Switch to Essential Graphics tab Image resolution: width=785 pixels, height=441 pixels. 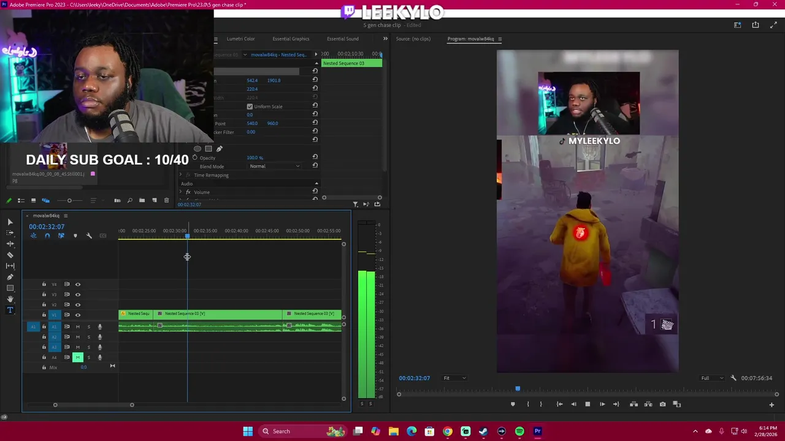291,39
